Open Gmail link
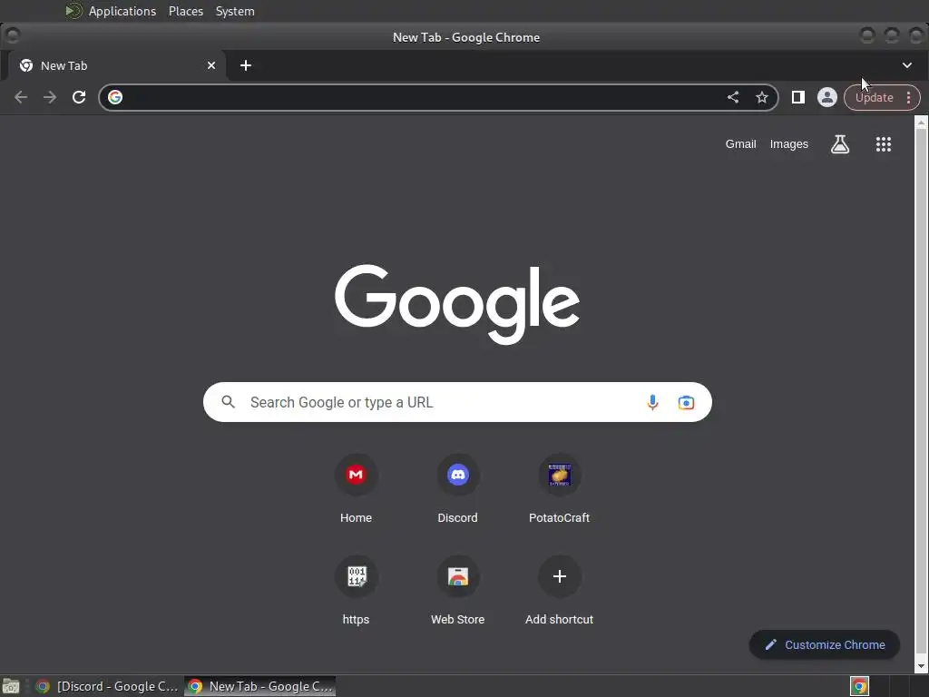This screenshot has height=697, width=929. point(740,144)
